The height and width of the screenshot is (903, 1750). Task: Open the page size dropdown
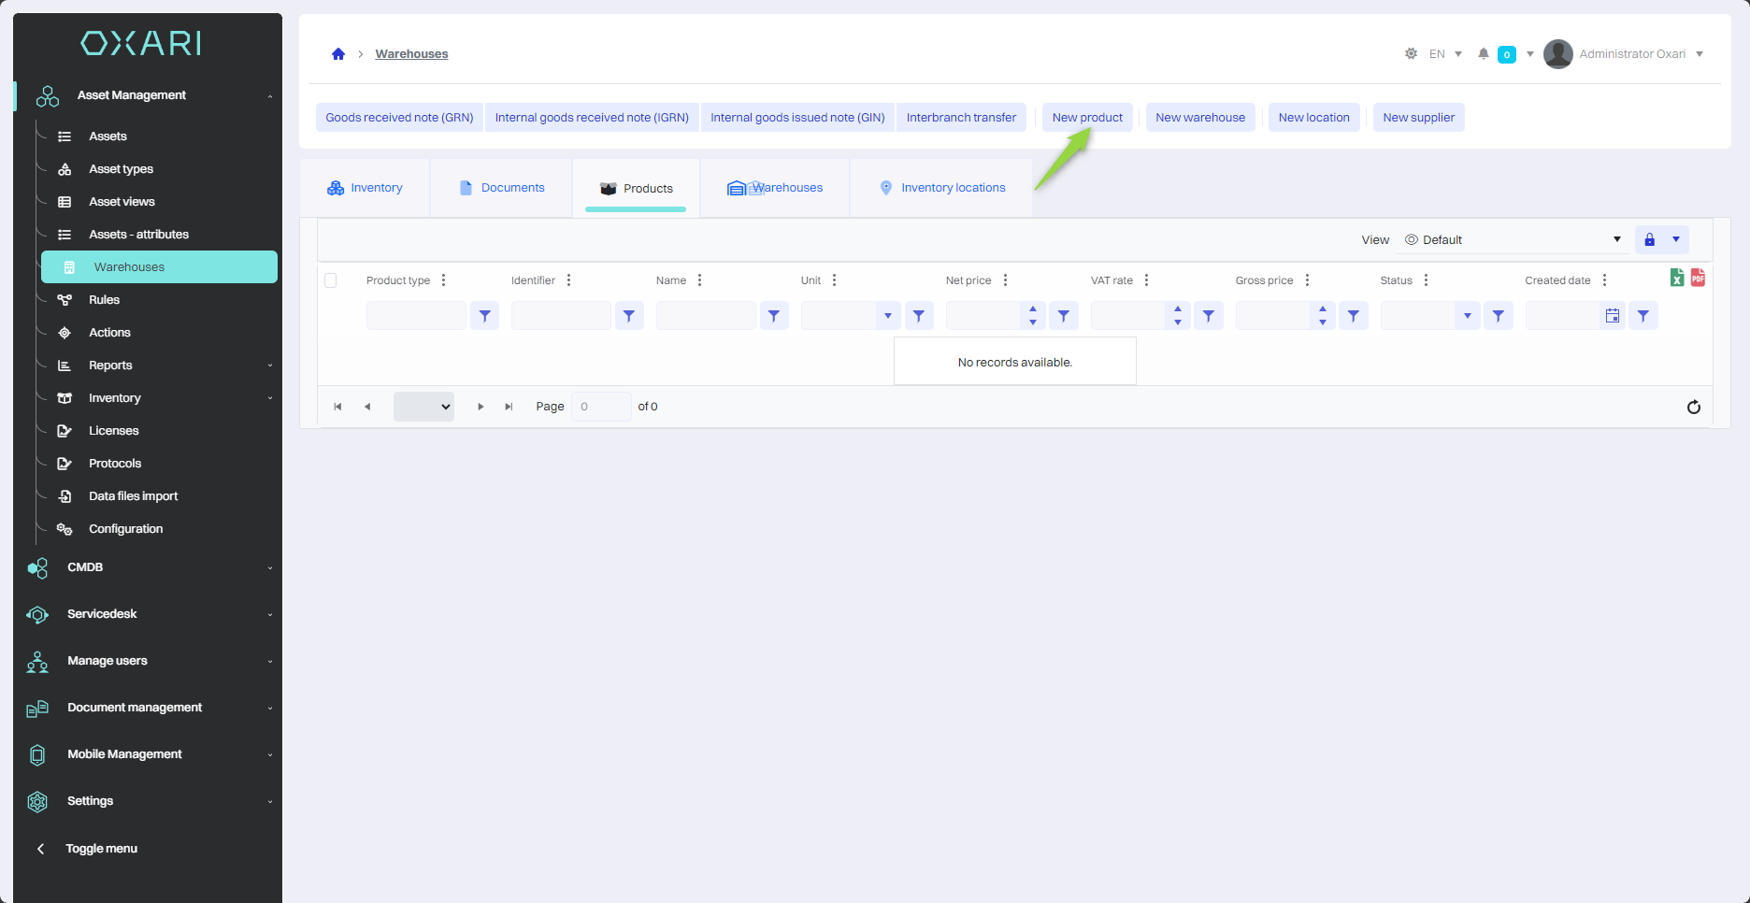pyautogui.click(x=423, y=407)
